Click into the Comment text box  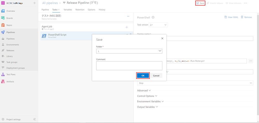click(x=129, y=66)
